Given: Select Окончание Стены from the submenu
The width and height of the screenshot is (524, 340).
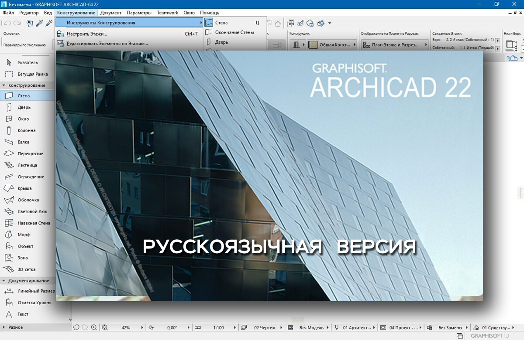Looking at the screenshot, I should point(234,32).
